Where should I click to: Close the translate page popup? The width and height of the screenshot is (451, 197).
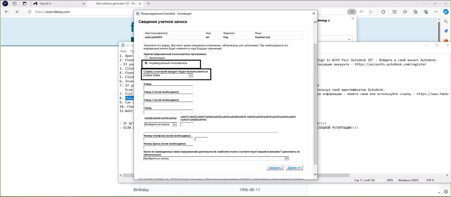pyautogui.click(x=353, y=19)
